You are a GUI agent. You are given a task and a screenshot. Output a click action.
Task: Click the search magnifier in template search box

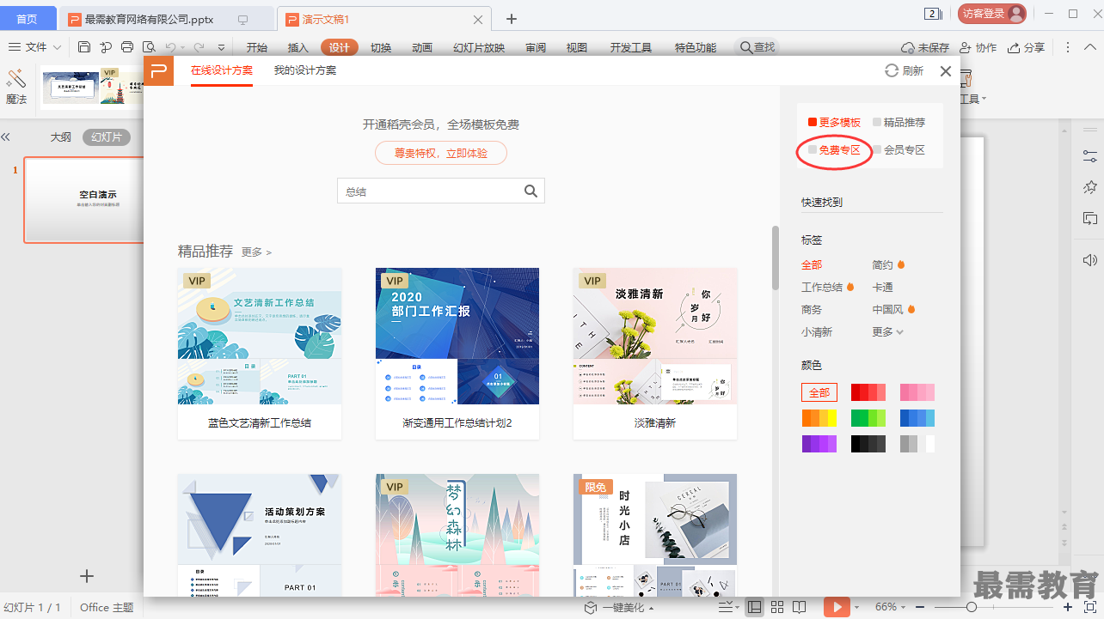(x=531, y=191)
